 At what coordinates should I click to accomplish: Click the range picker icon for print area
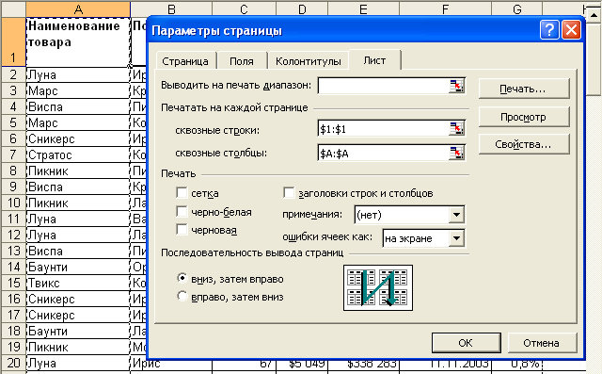456,86
